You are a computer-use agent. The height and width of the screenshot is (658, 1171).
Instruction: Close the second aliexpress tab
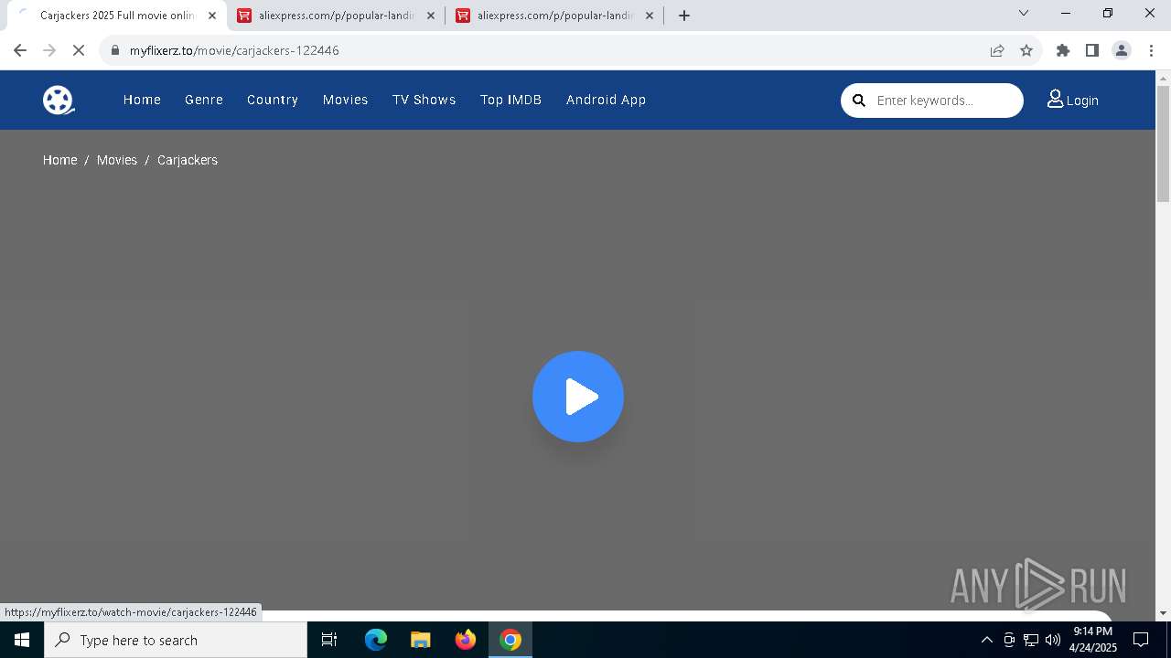(x=650, y=16)
